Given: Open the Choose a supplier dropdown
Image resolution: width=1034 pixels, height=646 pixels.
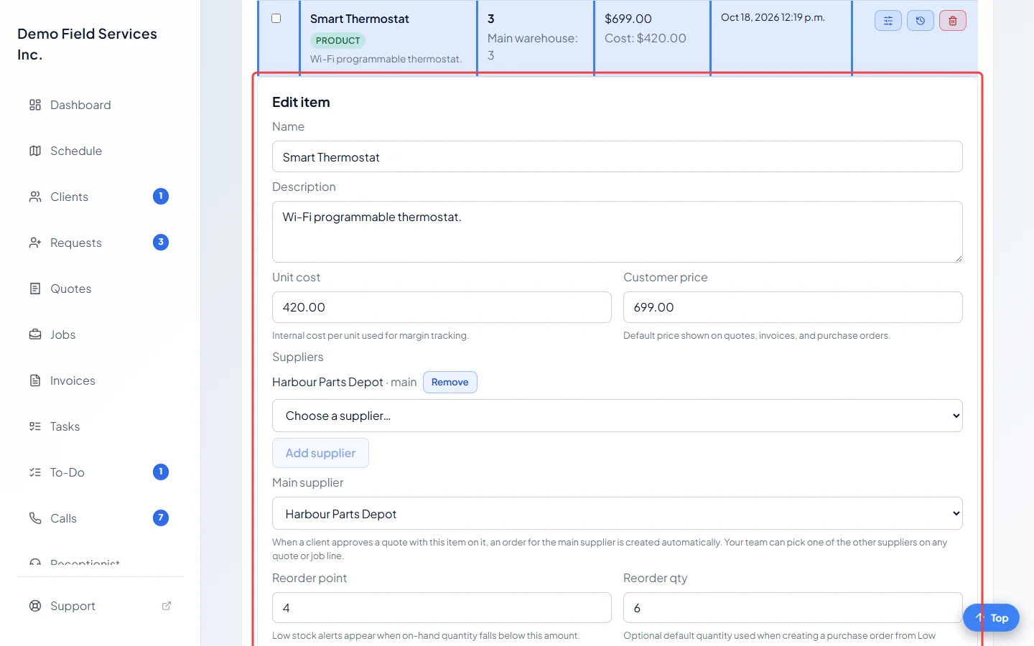Looking at the screenshot, I should [618, 416].
